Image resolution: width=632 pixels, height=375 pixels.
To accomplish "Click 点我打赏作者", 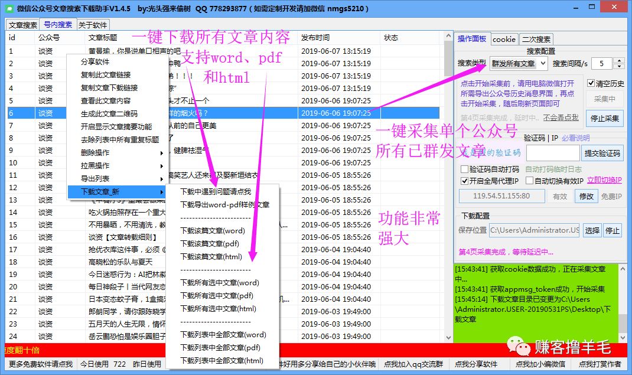I will pos(600,364).
